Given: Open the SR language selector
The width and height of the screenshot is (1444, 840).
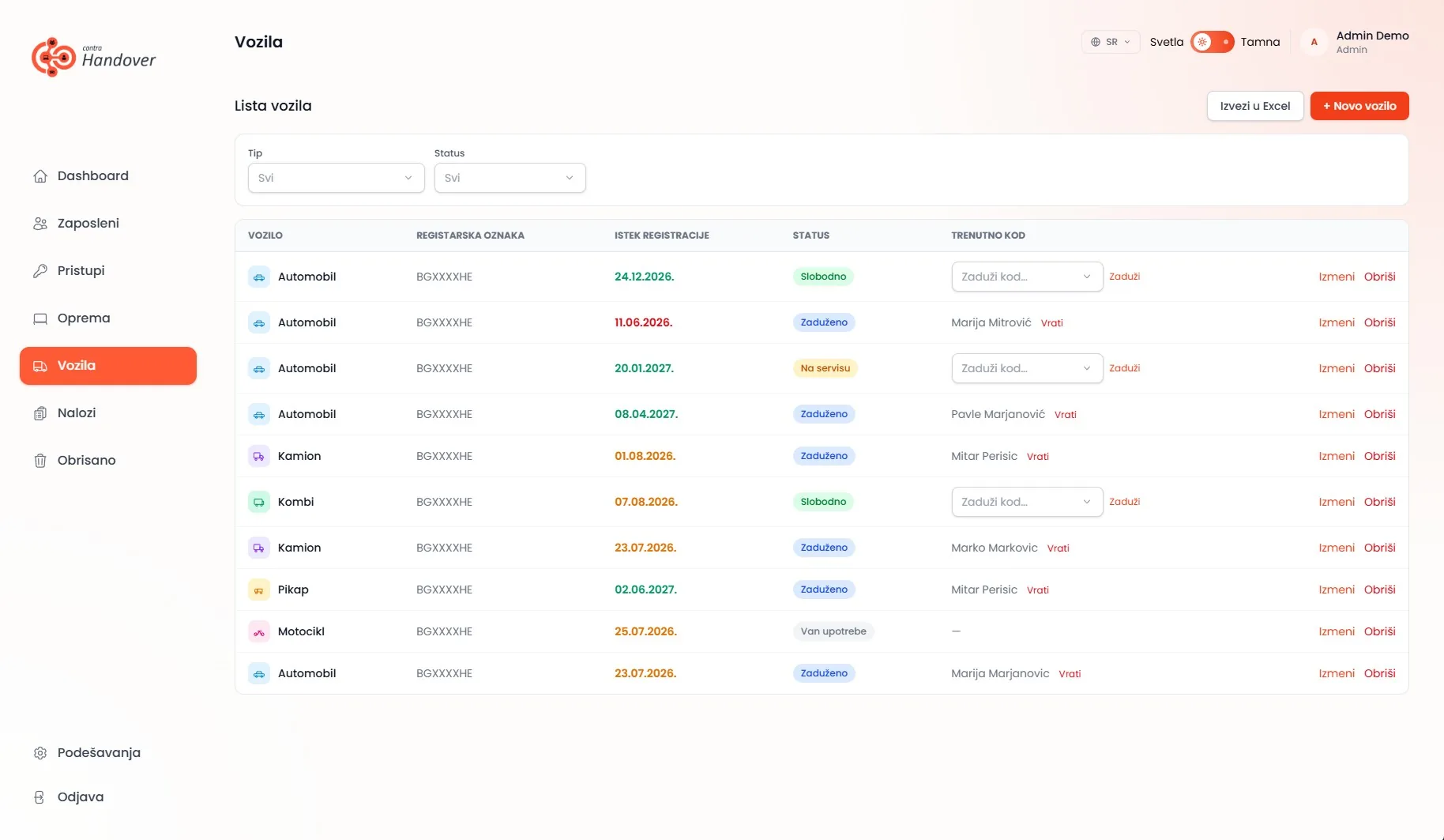Looking at the screenshot, I should pos(1110,42).
